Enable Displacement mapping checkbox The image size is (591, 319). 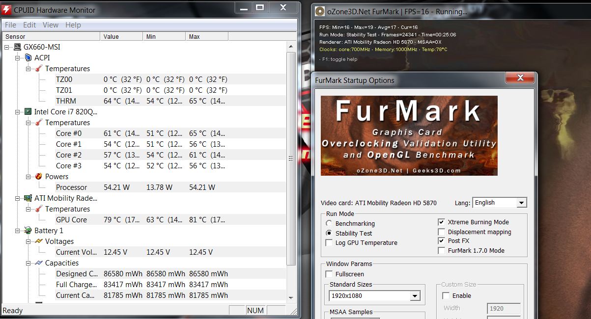pyautogui.click(x=441, y=232)
